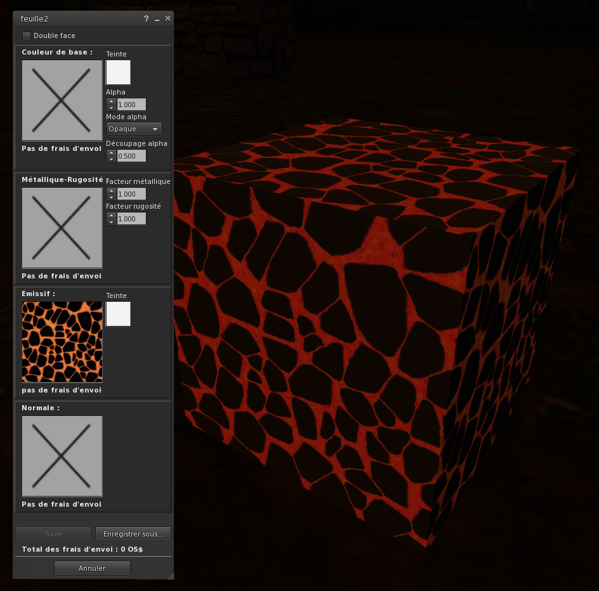Click the Facteur rugosité input field
Viewport: 599px width, 591px height.
(x=131, y=219)
